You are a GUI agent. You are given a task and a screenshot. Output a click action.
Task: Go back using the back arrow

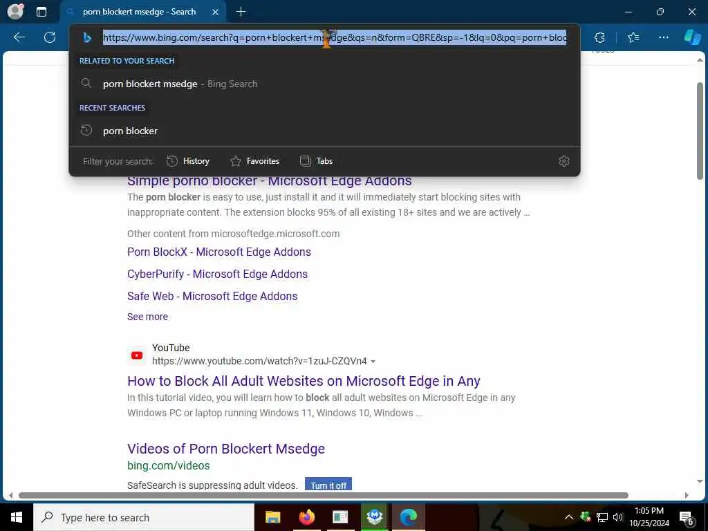point(19,37)
